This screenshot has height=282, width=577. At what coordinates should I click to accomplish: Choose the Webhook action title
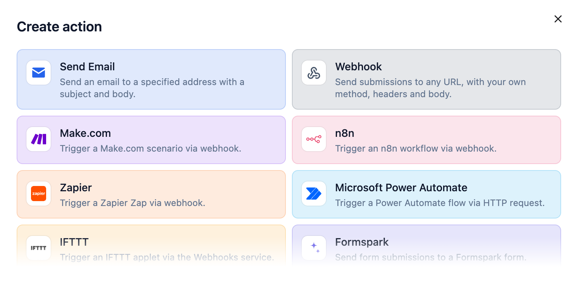coord(358,67)
